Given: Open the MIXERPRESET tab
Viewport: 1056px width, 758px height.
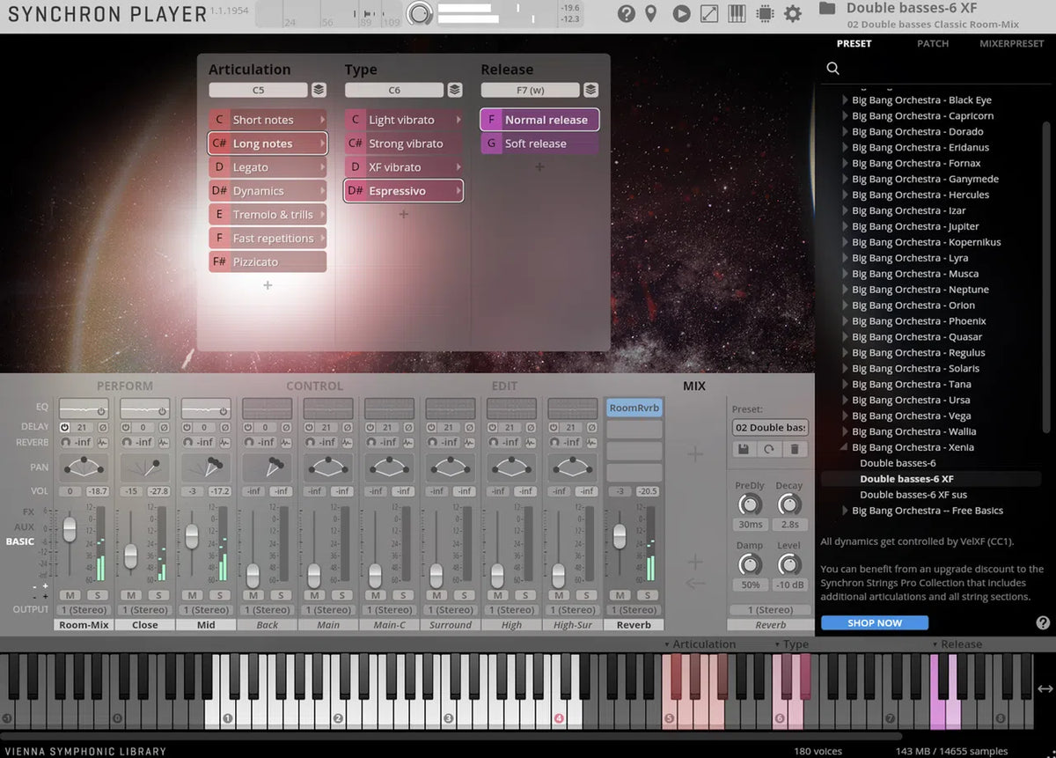Looking at the screenshot, I should (1011, 43).
